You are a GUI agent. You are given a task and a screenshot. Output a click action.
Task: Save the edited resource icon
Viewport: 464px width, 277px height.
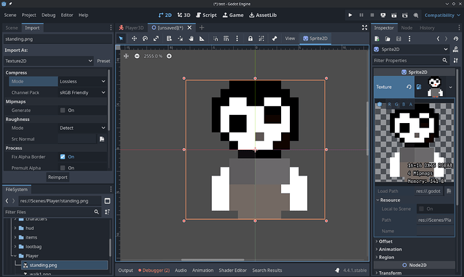click(x=399, y=39)
